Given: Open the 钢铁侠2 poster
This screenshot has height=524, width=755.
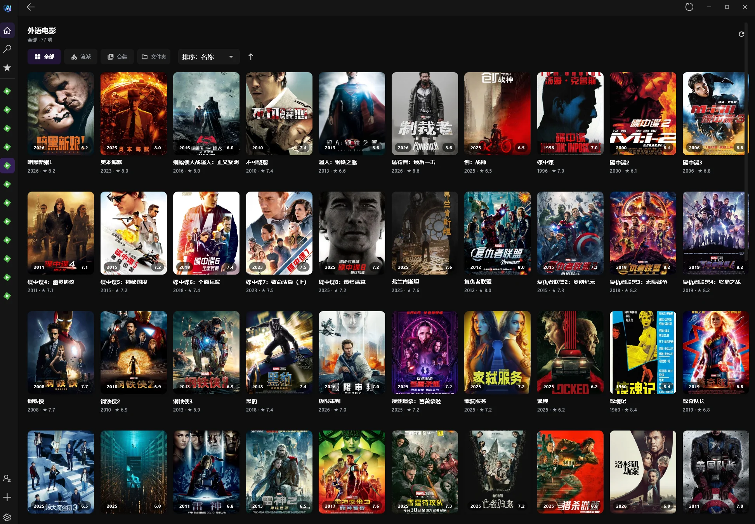Looking at the screenshot, I should coord(134,353).
